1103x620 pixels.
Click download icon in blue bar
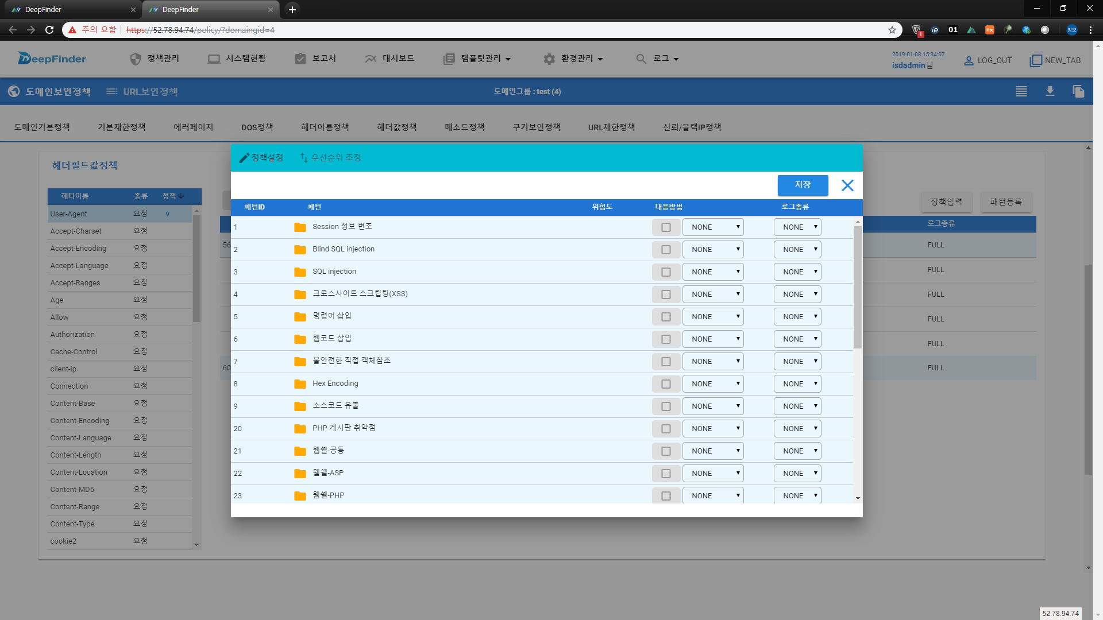click(x=1050, y=91)
